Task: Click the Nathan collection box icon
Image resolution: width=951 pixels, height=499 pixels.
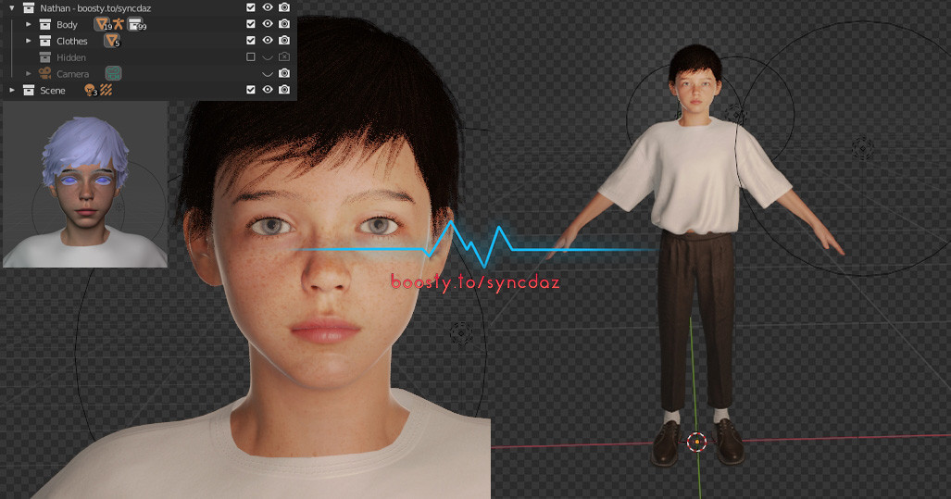Action: [29, 8]
